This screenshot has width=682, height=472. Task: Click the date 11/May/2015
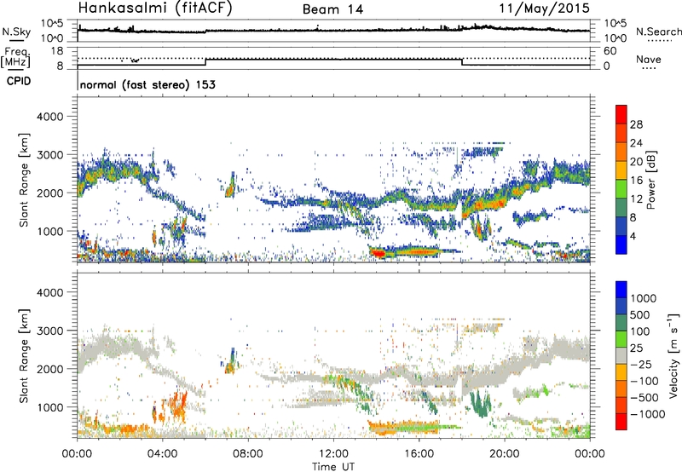tap(545, 8)
